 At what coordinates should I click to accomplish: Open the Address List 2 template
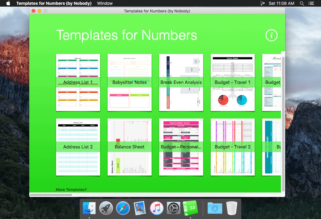point(78,147)
